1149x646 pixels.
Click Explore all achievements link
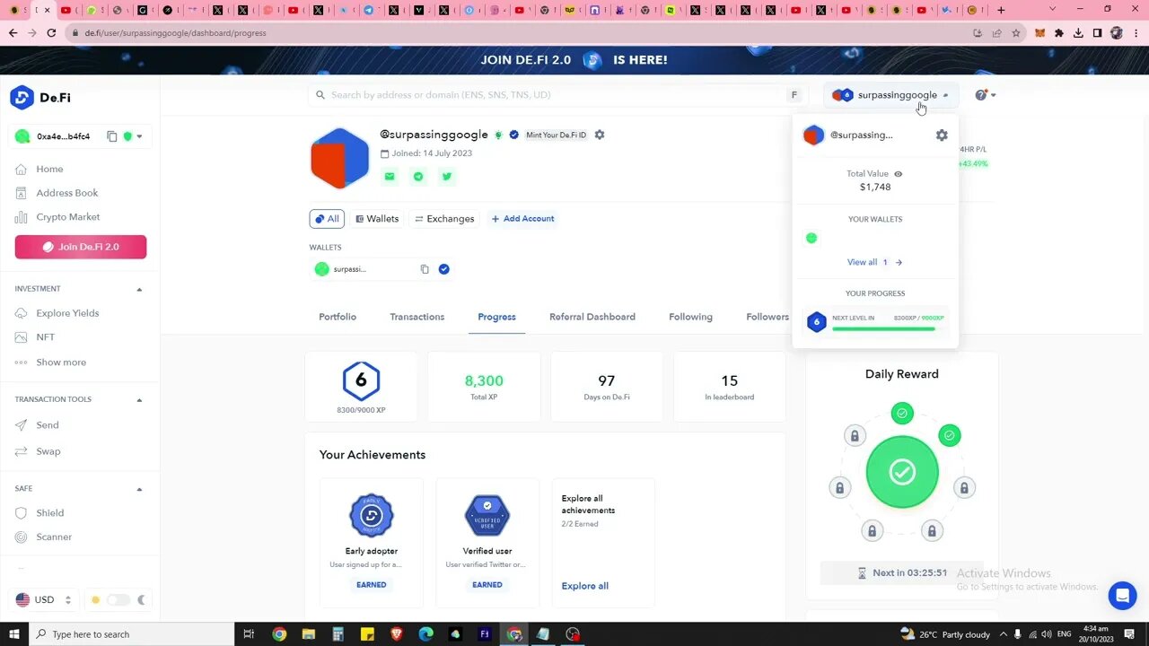[x=584, y=586]
